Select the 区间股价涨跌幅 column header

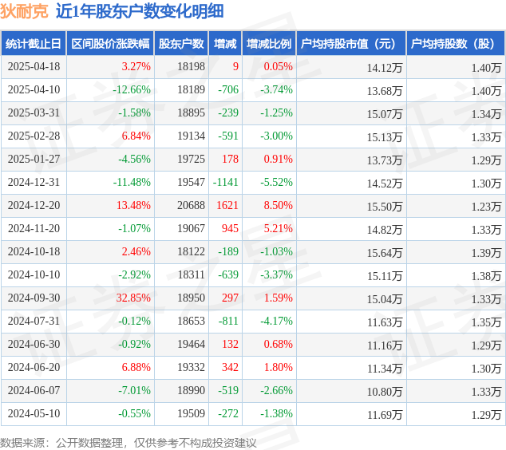click(110, 44)
